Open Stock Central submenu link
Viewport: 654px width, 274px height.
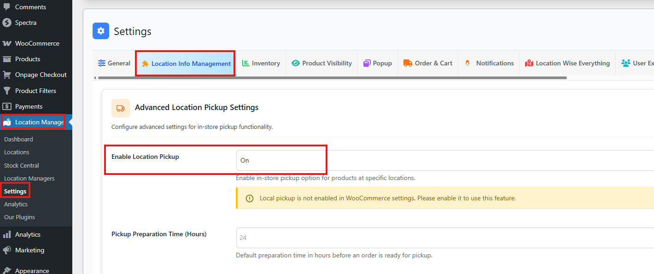pos(21,165)
